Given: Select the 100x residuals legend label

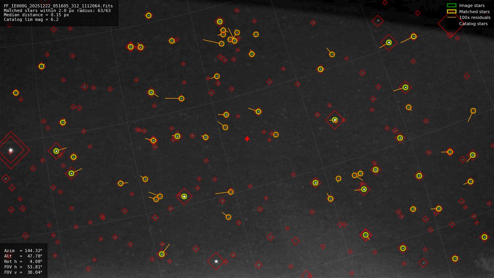Looking at the screenshot, I should [475, 17].
